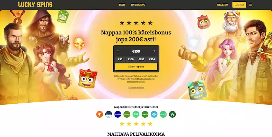Click the Talleta ja pelaa button
The image size is (272, 137).
(136, 67)
